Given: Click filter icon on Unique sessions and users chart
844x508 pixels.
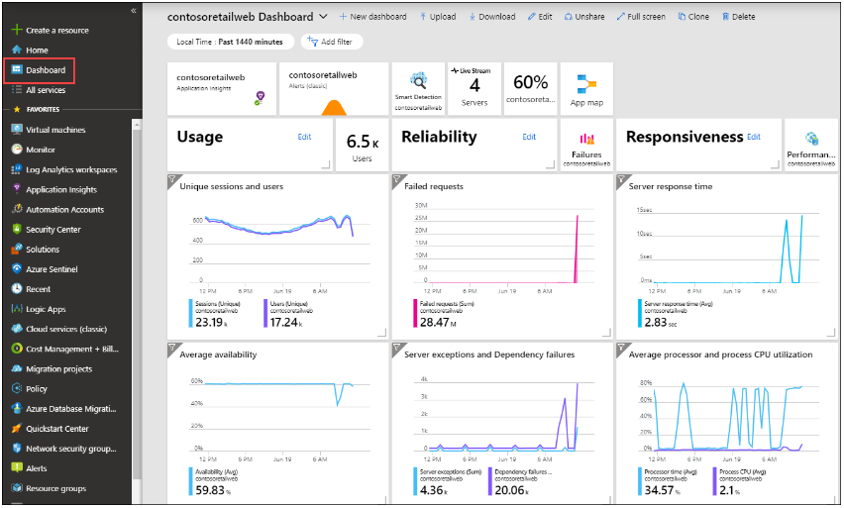Looking at the screenshot, I should pos(172,179).
